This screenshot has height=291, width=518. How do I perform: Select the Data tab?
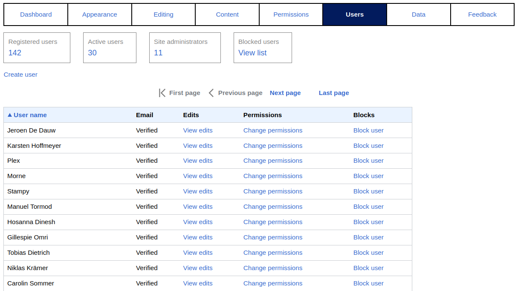pos(418,14)
